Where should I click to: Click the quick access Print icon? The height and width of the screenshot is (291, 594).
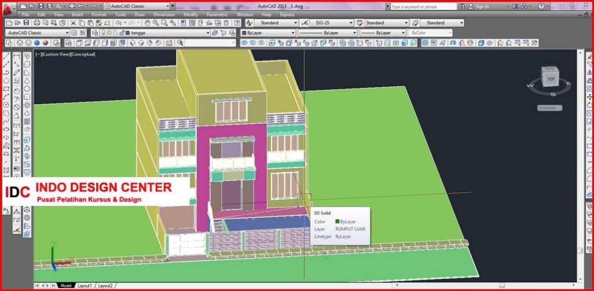[x=71, y=6]
